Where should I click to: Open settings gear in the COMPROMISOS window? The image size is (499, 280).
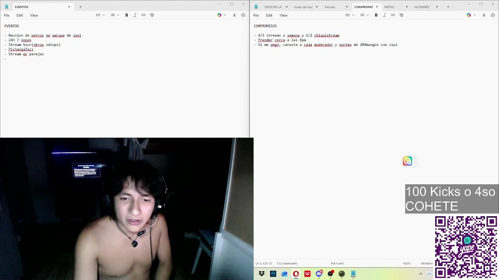(x=493, y=15)
